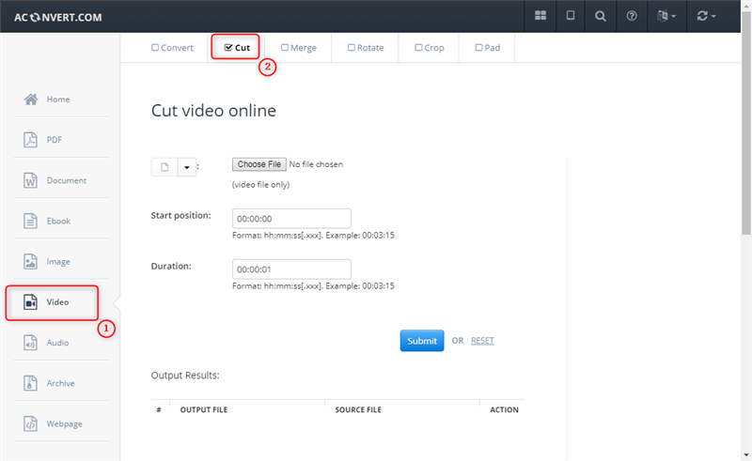Viewport: 752px width, 461px height.
Task: Expand the refresh dropdown in top bar
Action: [706, 16]
